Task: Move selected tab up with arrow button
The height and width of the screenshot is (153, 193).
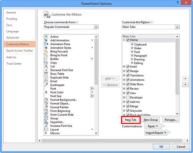Action: pyautogui.click(x=185, y=79)
